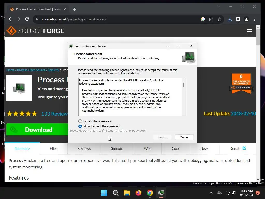This screenshot has width=265, height=199.
Task: Switch to the Files tab
Action: pos(54,148)
